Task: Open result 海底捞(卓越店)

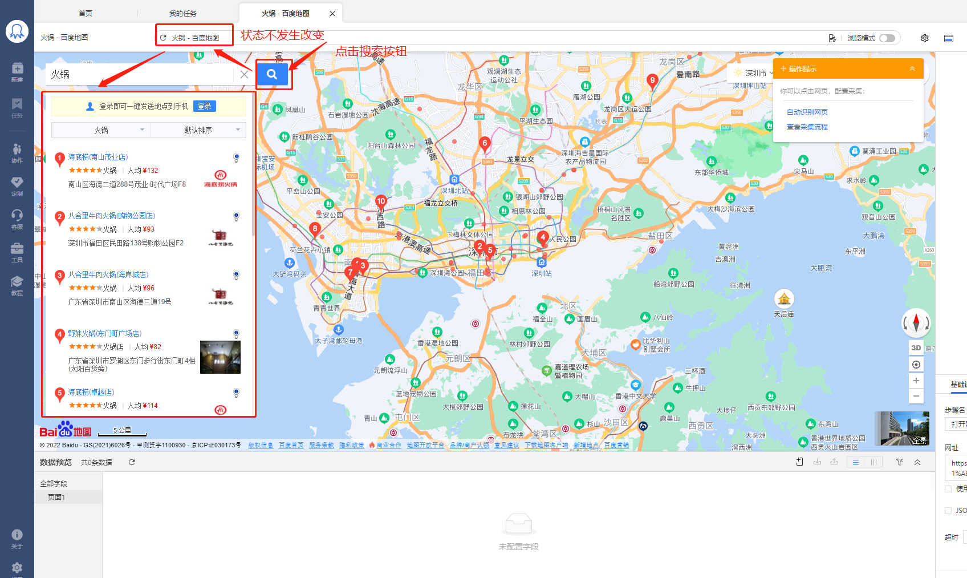Action: pos(91,392)
